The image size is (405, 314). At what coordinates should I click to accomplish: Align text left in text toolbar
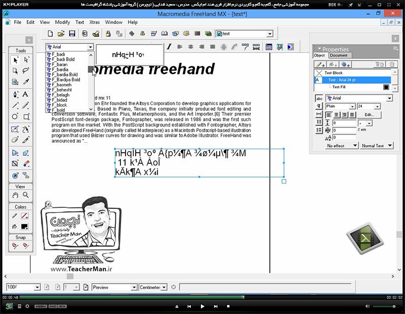[x=180, y=47]
